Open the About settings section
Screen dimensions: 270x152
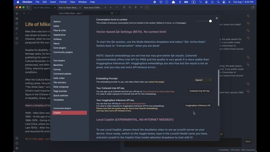[56, 43]
